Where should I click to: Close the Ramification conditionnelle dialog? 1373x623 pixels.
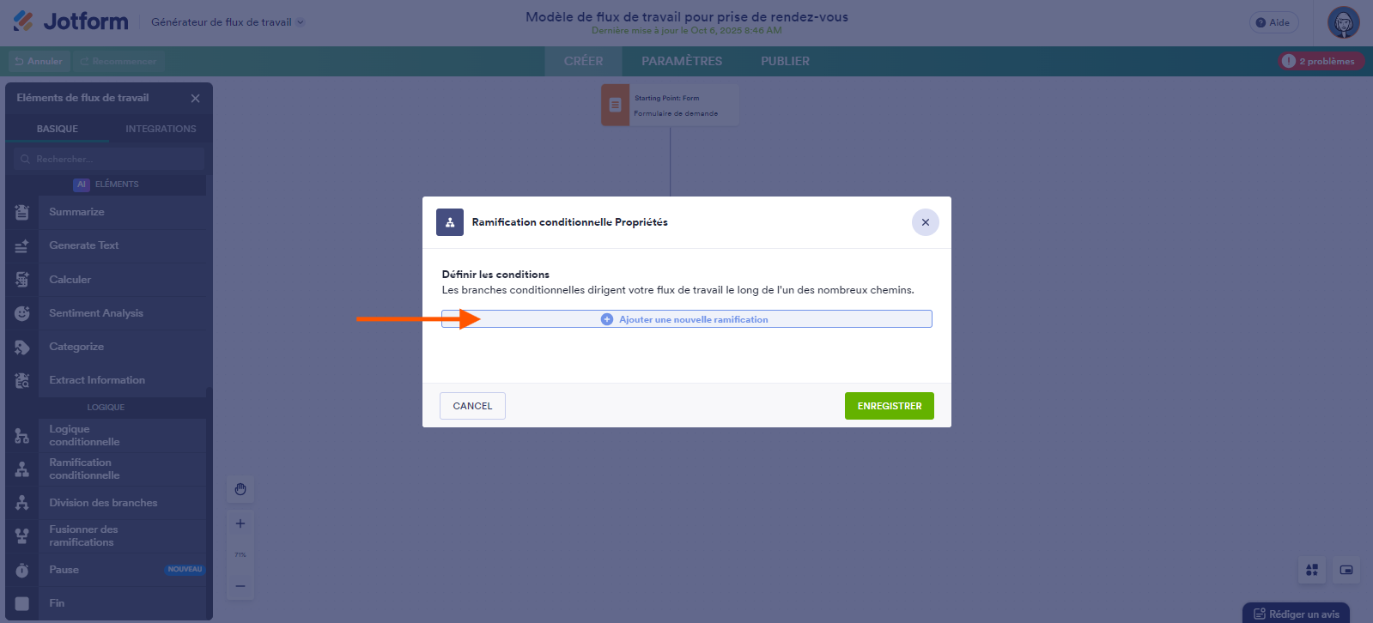click(926, 222)
